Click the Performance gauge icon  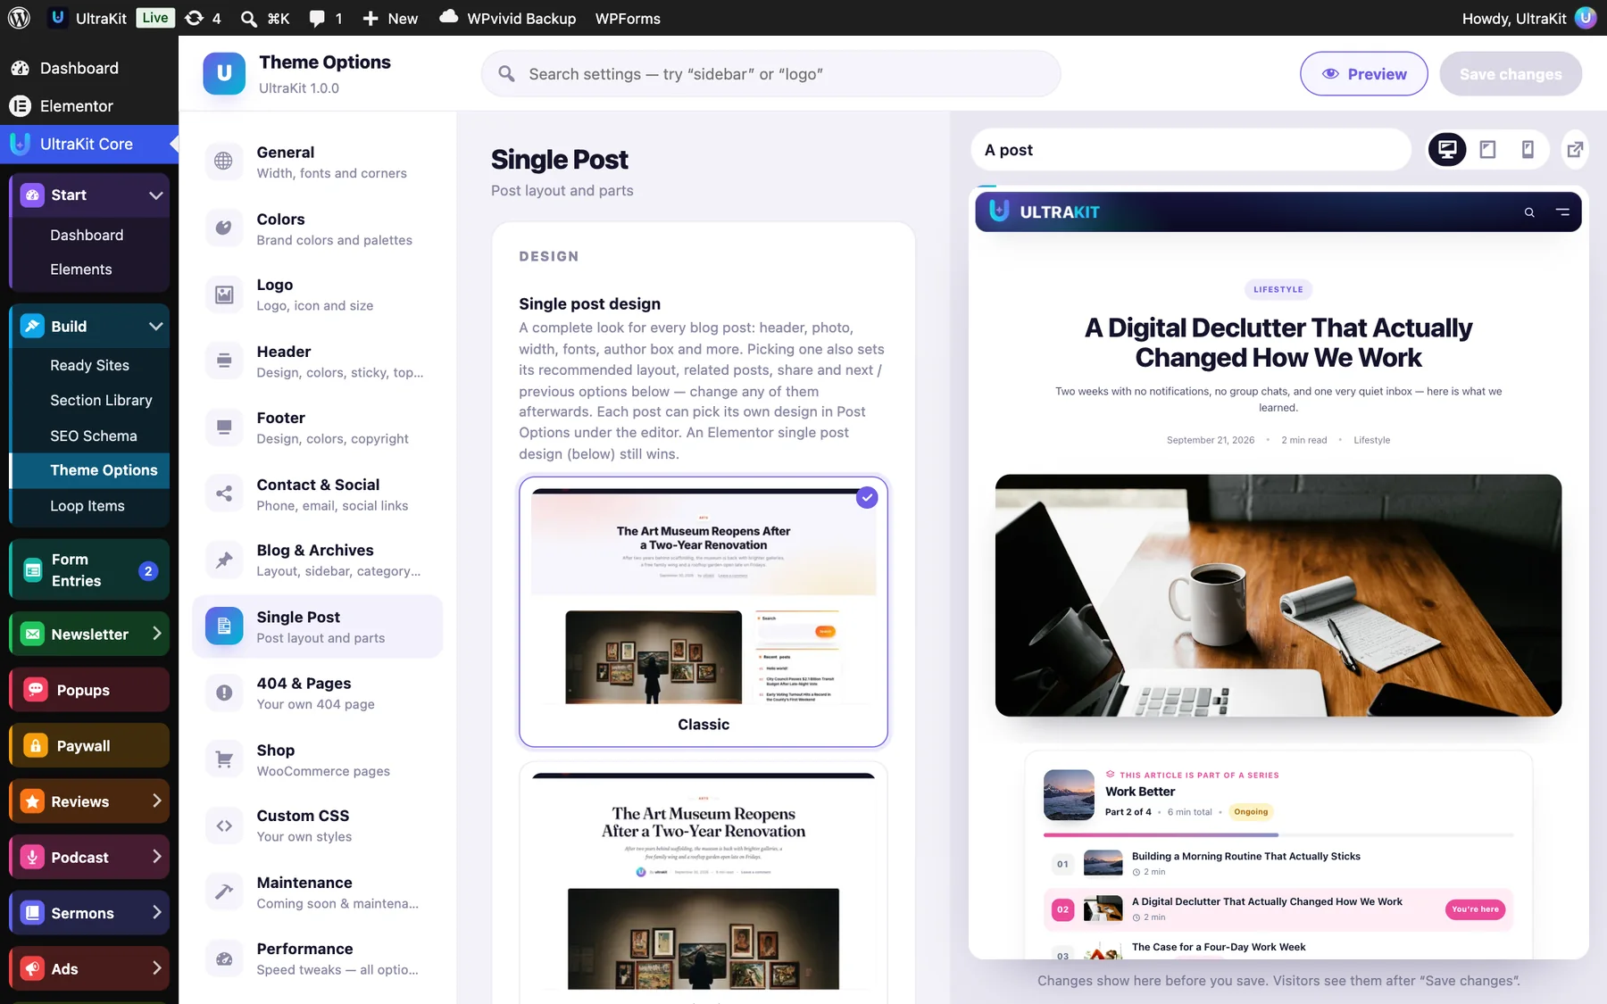224,958
